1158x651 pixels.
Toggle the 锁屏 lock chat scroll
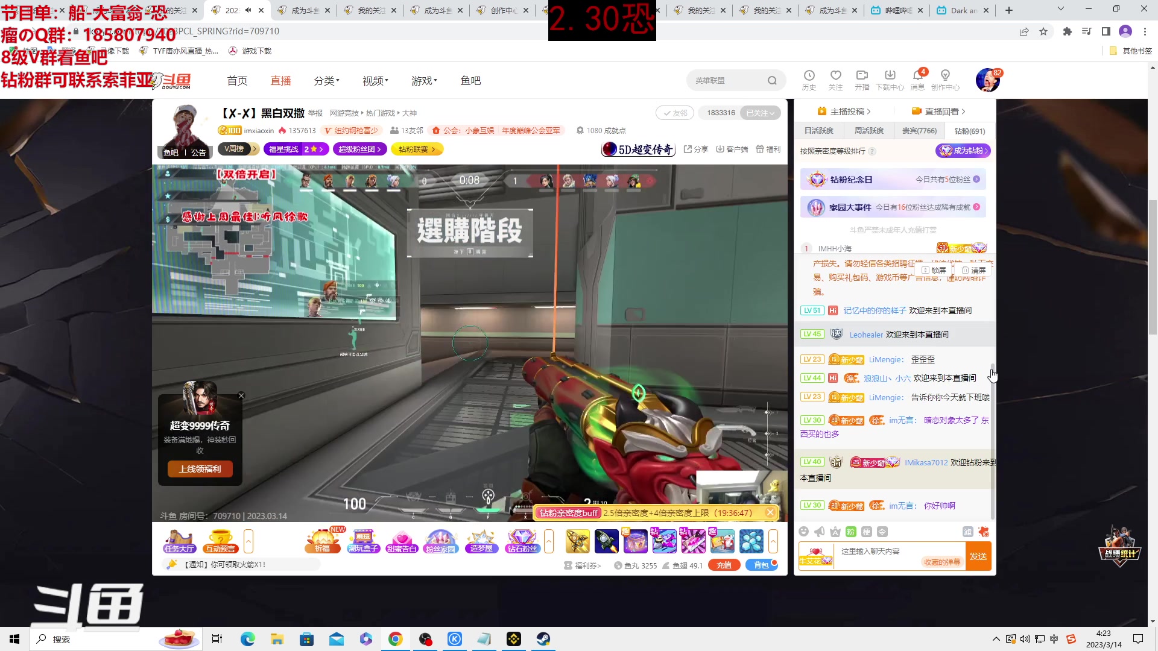934,270
